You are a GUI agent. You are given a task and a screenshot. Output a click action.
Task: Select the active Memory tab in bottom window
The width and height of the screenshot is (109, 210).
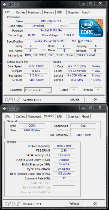[x=49, y=116]
